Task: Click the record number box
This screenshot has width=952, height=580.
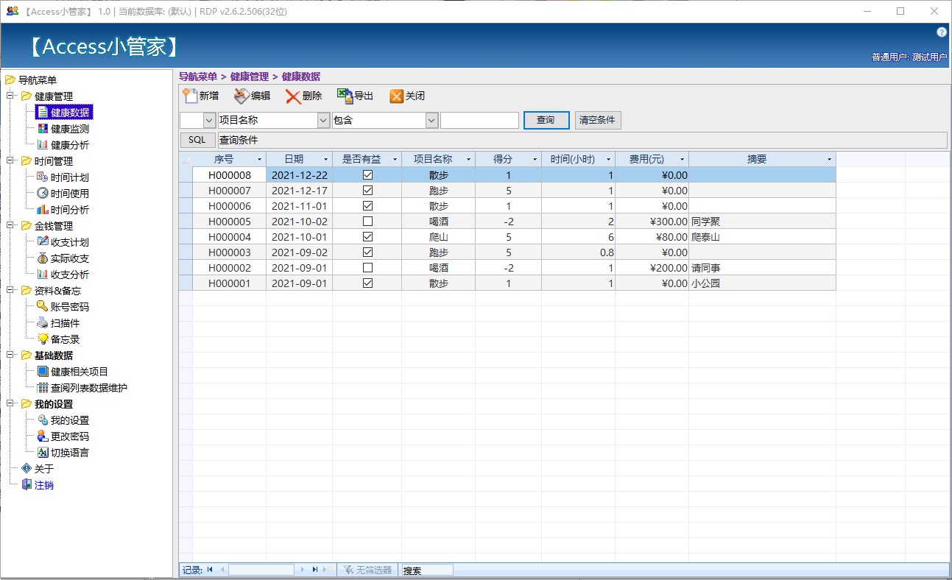Action: point(261,570)
